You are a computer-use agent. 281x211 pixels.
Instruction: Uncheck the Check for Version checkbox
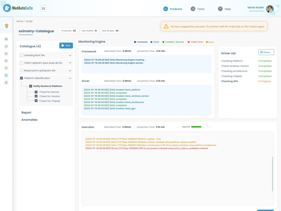tap(36, 96)
